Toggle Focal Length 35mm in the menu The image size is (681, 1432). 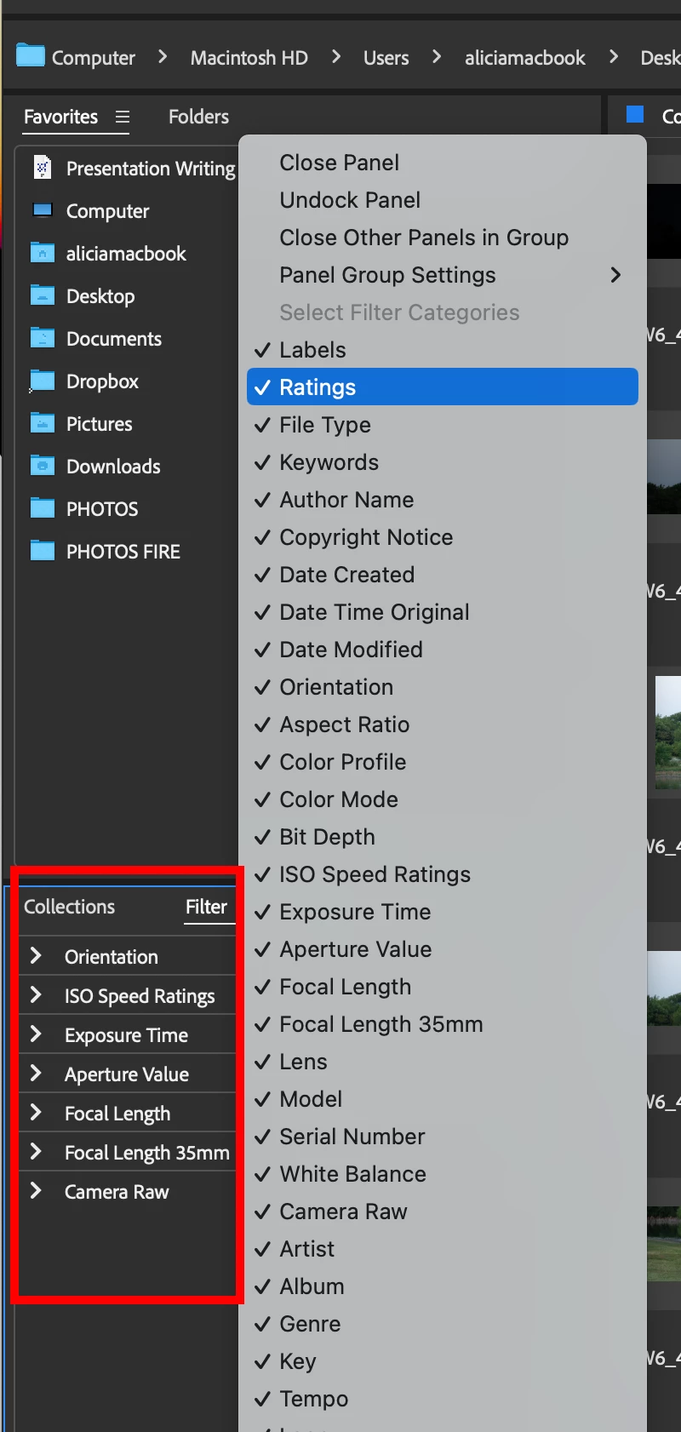(x=442, y=1024)
